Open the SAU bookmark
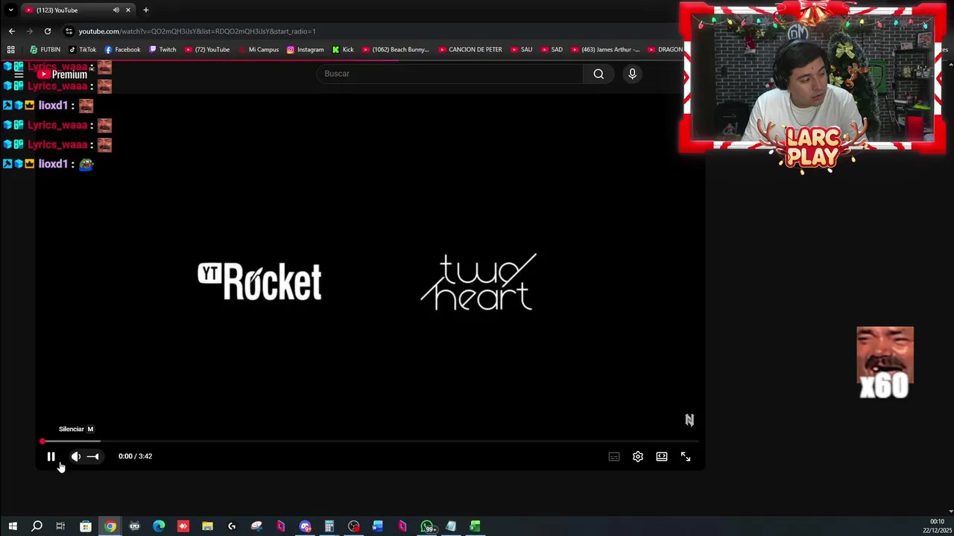Viewport: 954px width, 536px height. pos(521,50)
